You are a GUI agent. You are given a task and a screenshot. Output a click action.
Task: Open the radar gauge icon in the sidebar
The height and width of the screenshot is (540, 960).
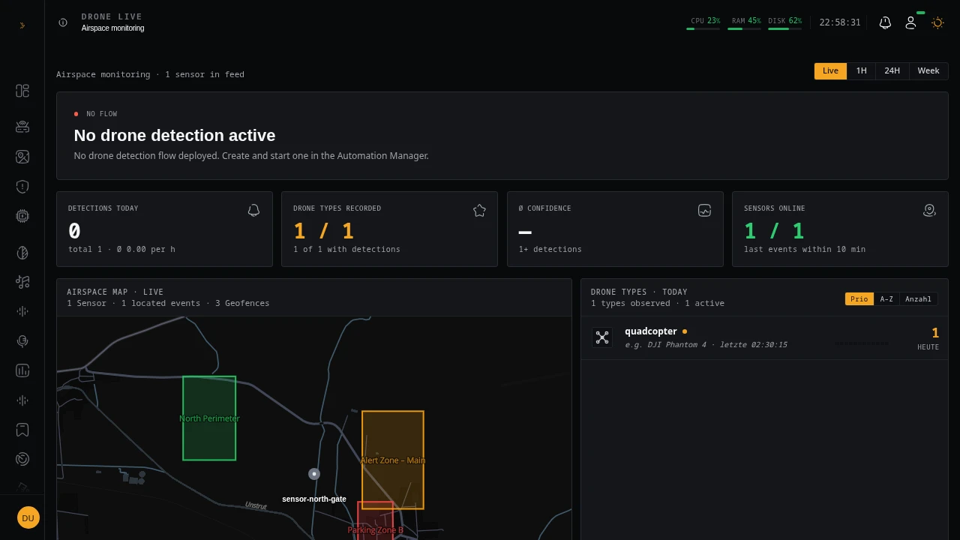(22, 459)
